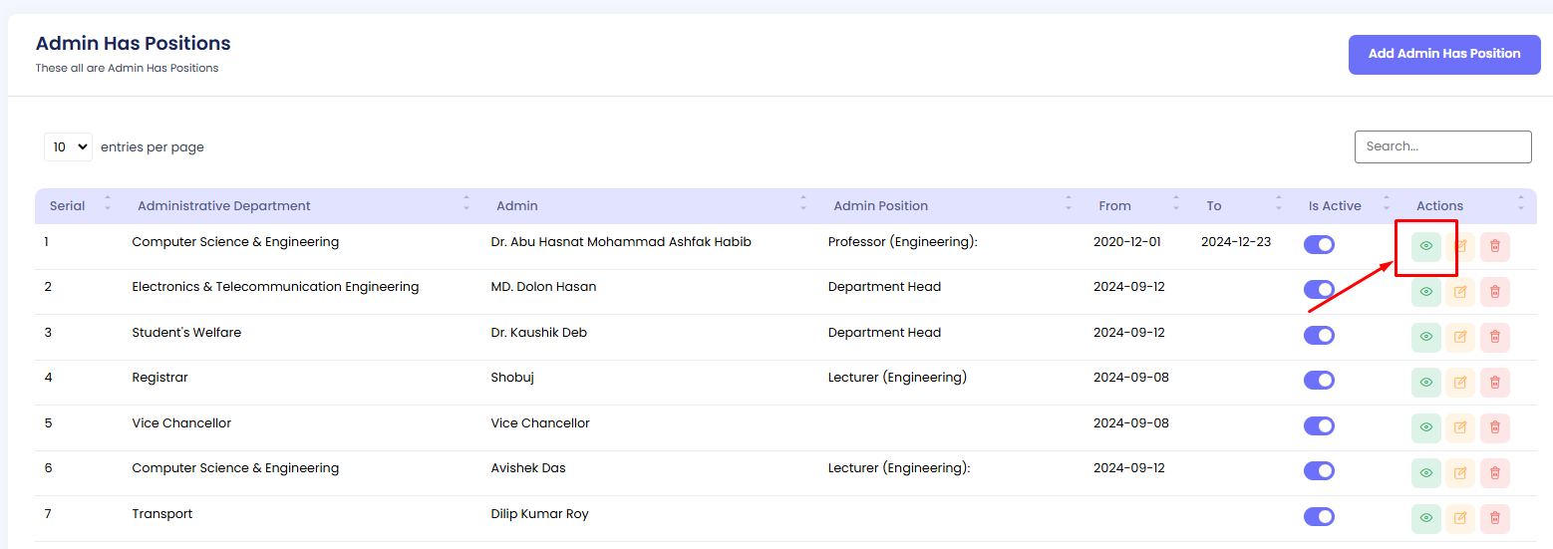This screenshot has width=1553, height=549.
Task: Edit the Vice Chancellor row
Action: point(1460,427)
